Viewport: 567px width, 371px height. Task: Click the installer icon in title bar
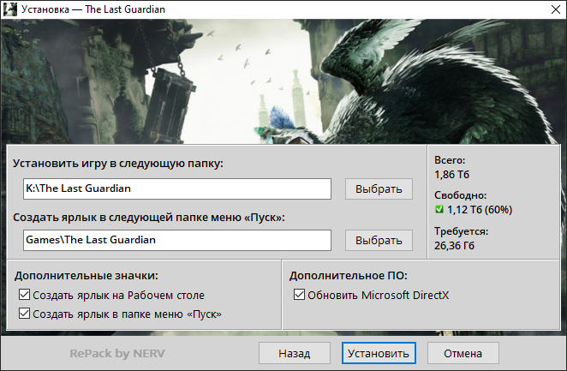pos(9,9)
